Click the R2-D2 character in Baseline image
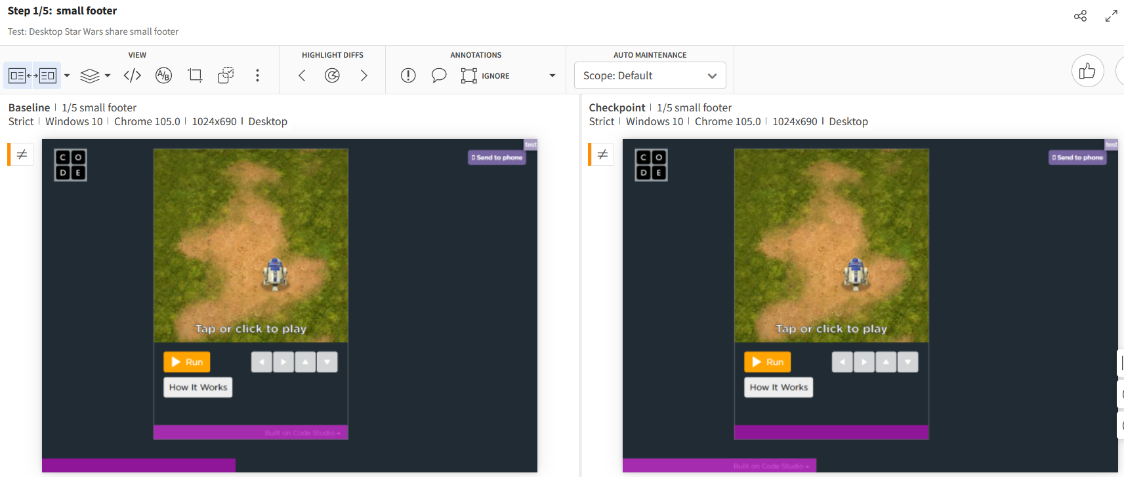 coord(276,274)
